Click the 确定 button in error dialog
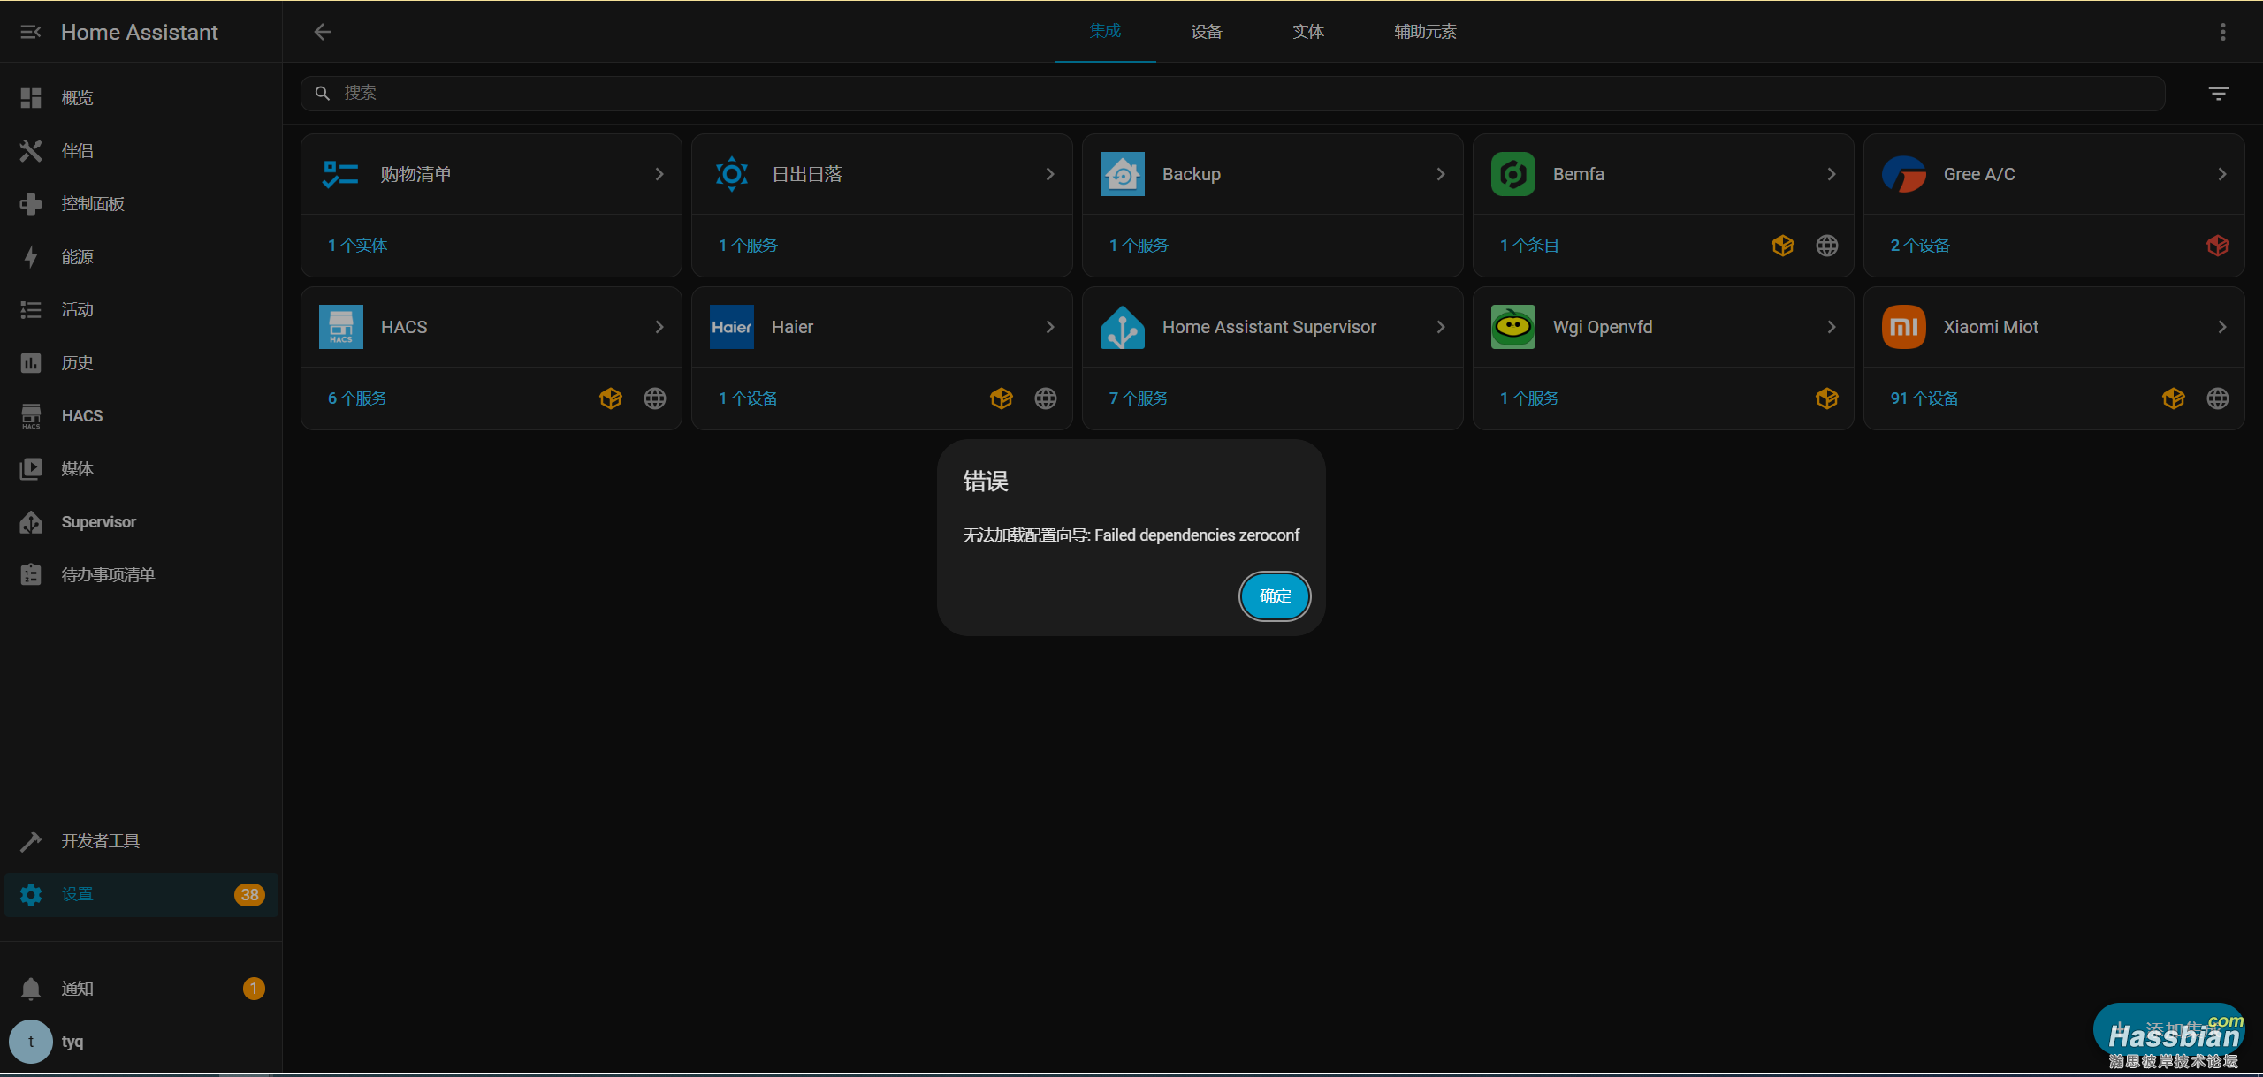This screenshot has width=2263, height=1077. (x=1274, y=596)
